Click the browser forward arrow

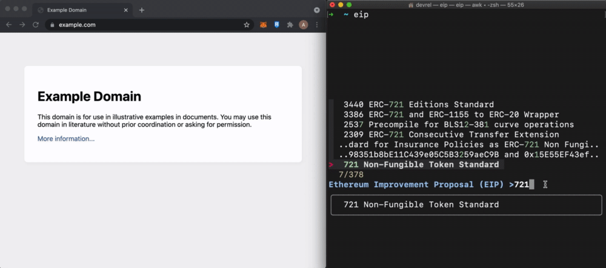[x=22, y=25]
